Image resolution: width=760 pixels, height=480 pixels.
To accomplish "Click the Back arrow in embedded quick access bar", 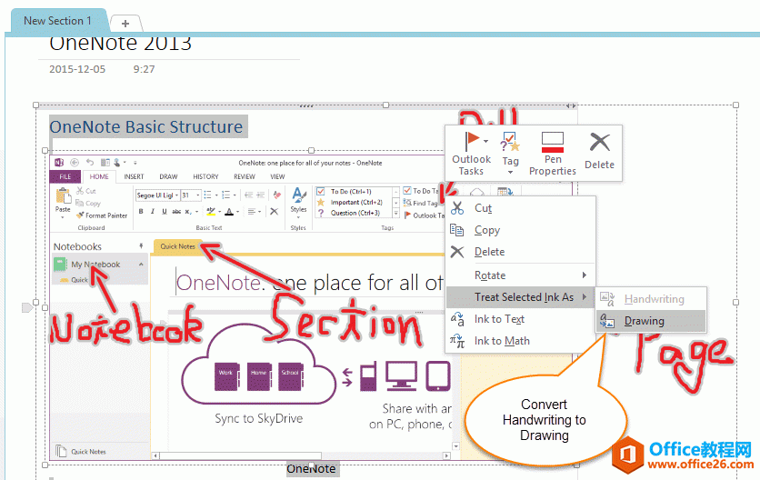I will [x=75, y=163].
